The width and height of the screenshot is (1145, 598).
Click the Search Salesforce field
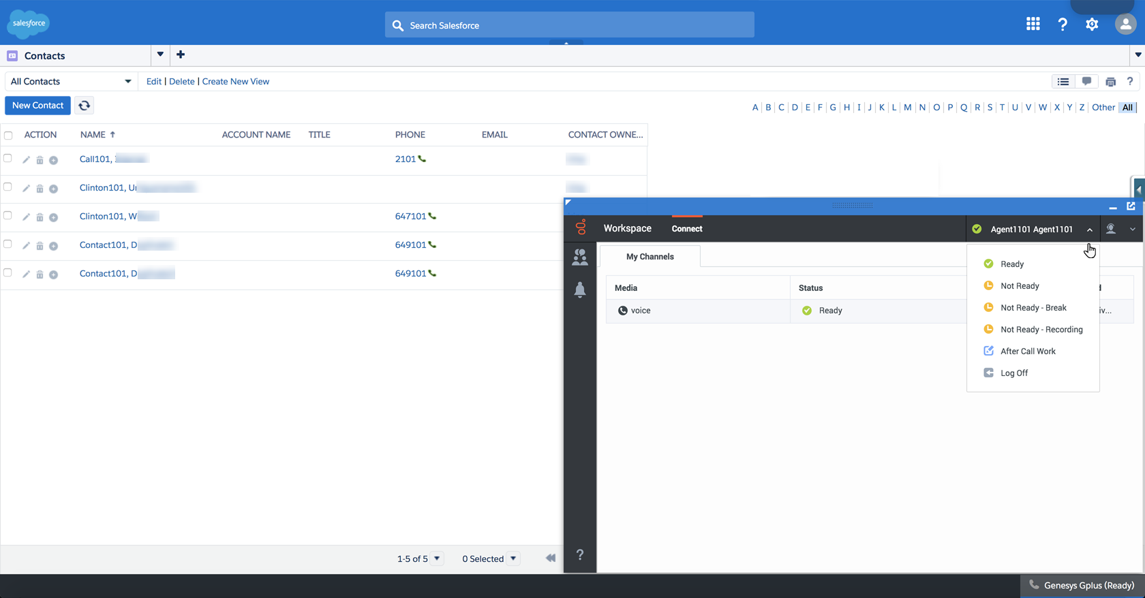coord(569,25)
